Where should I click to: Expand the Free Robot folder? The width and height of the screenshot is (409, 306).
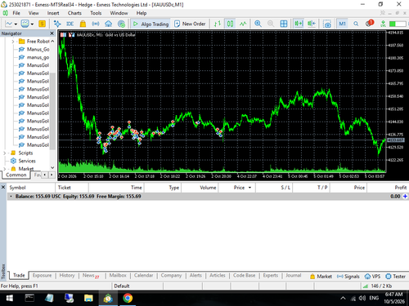coord(13,42)
